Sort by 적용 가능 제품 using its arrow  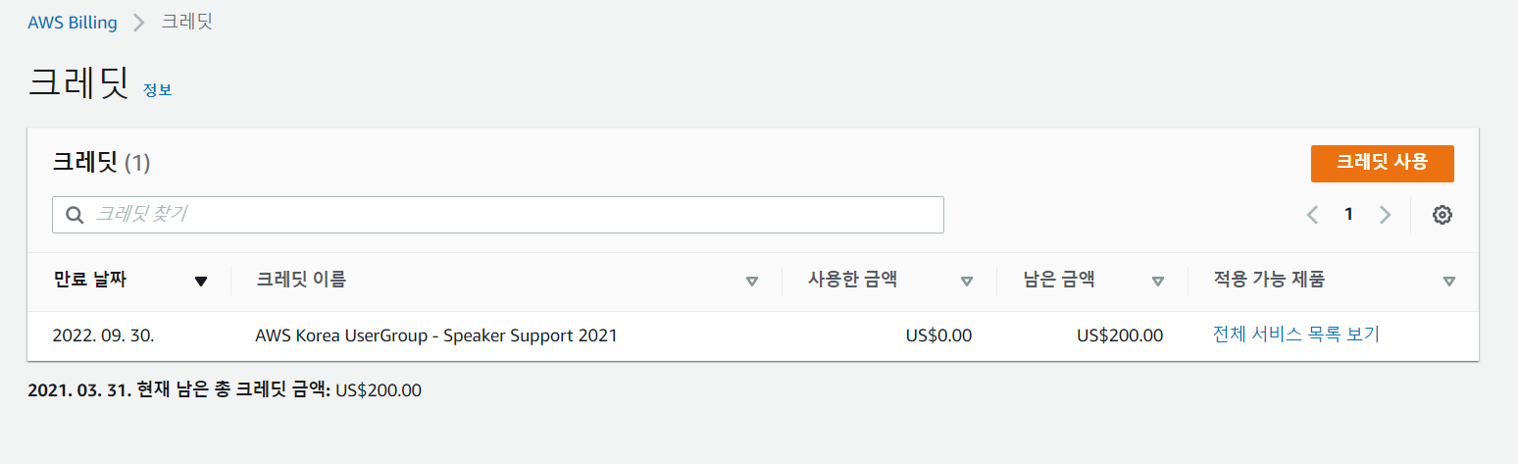pos(1449,282)
